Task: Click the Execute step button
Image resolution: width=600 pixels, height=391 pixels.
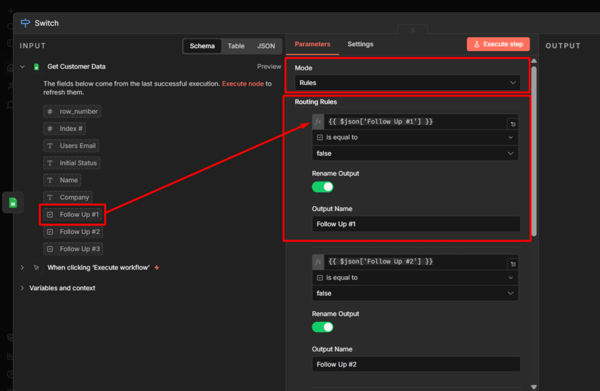Action: point(498,44)
